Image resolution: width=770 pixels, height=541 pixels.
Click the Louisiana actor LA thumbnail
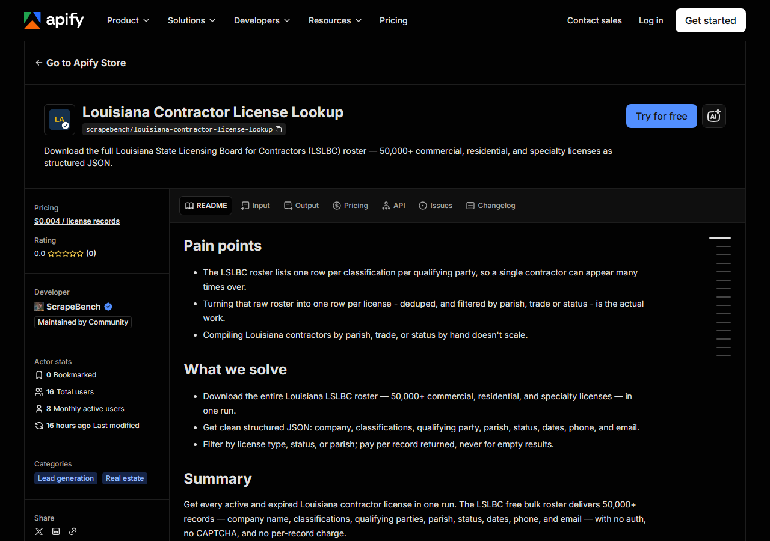point(60,120)
